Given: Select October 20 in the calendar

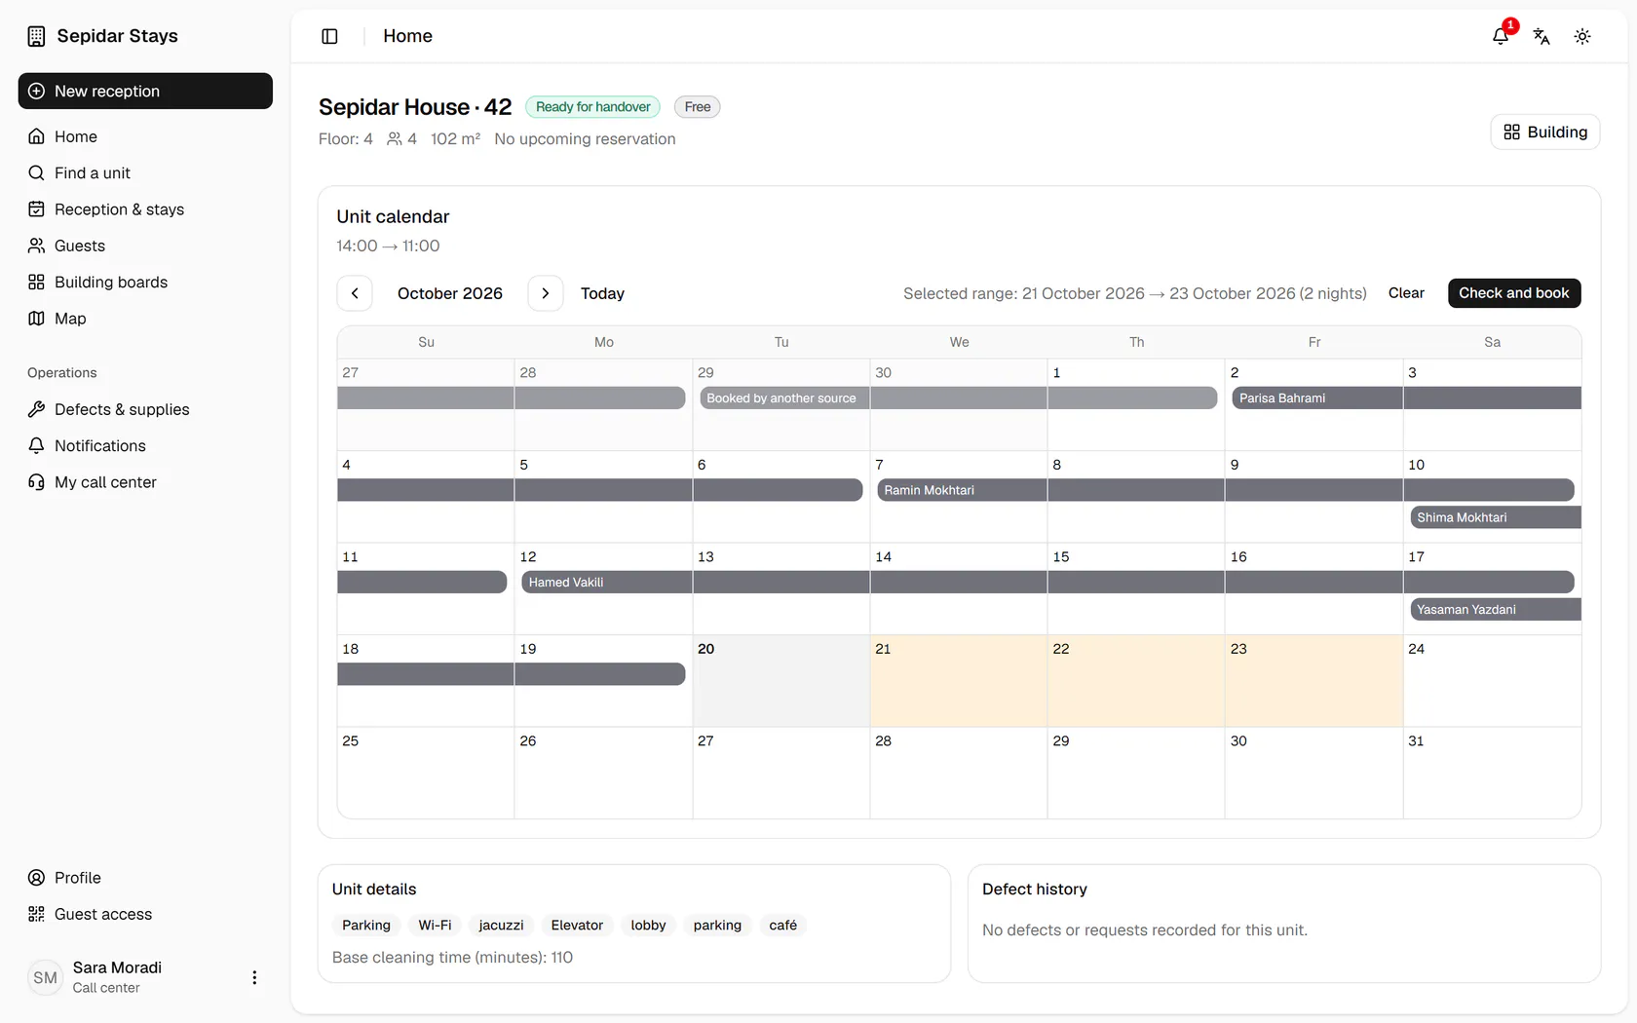Looking at the screenshot, I should coord(781,681).
